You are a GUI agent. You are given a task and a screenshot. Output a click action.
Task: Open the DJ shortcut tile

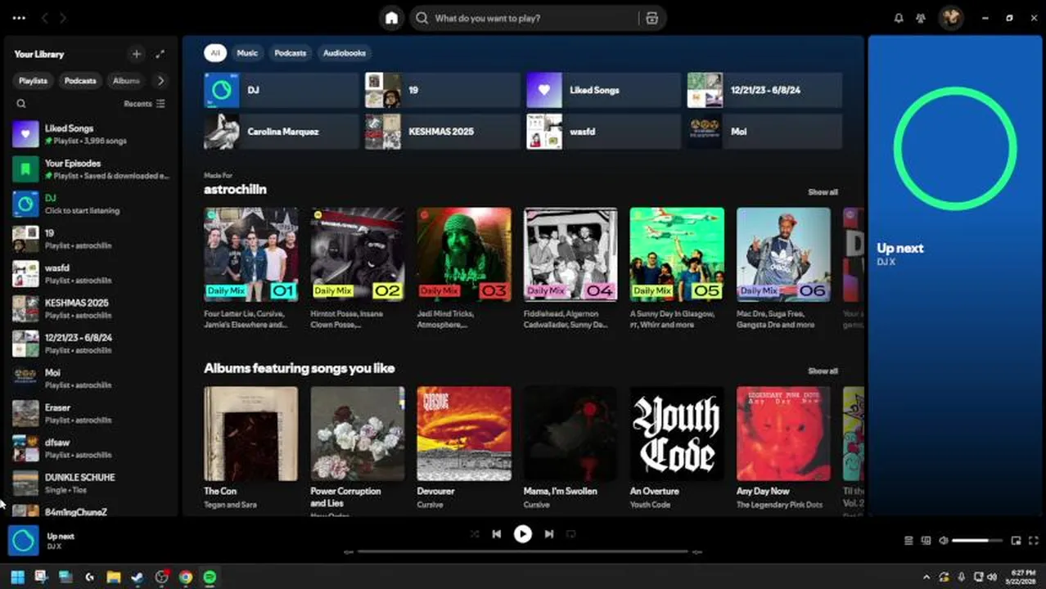click(281, 90)
